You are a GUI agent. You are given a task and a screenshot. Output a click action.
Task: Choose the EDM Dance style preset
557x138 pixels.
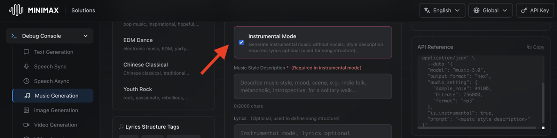point(164,44)
